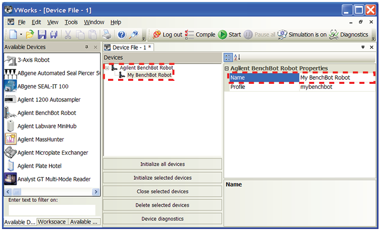381x231 pixels.
Task: Switch properties to categorized view
Action: pyautogui.click(x=228, y=57)
